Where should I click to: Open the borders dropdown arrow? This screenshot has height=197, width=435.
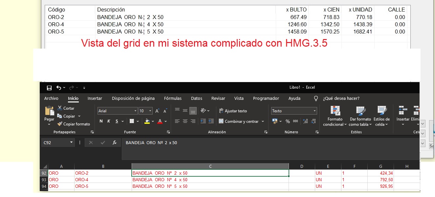(x=138, y=121)
